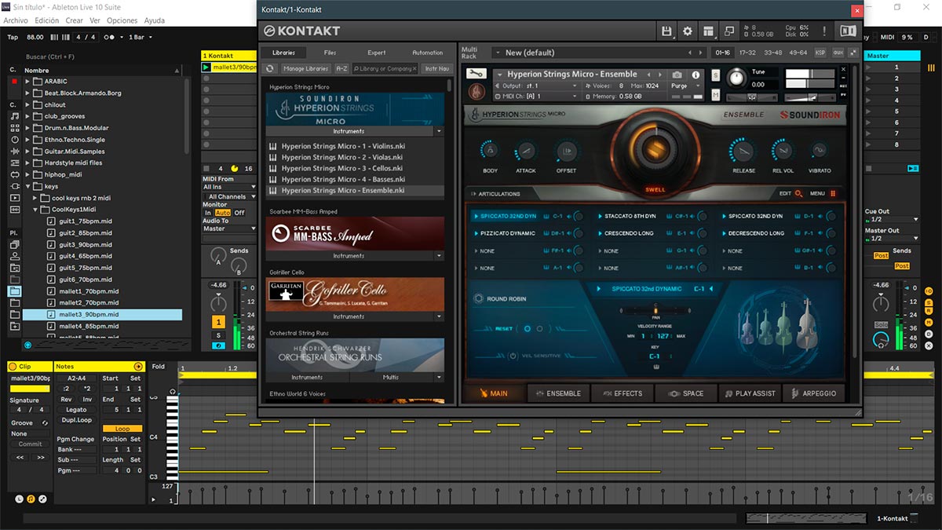
Task: Toggle the Vel Sensitive power button
Action: tap(513, 356)
